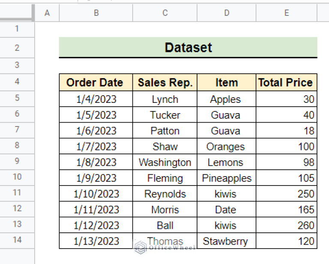
Task: Click the Total Price header cell
Action: [x=287, y=82]
